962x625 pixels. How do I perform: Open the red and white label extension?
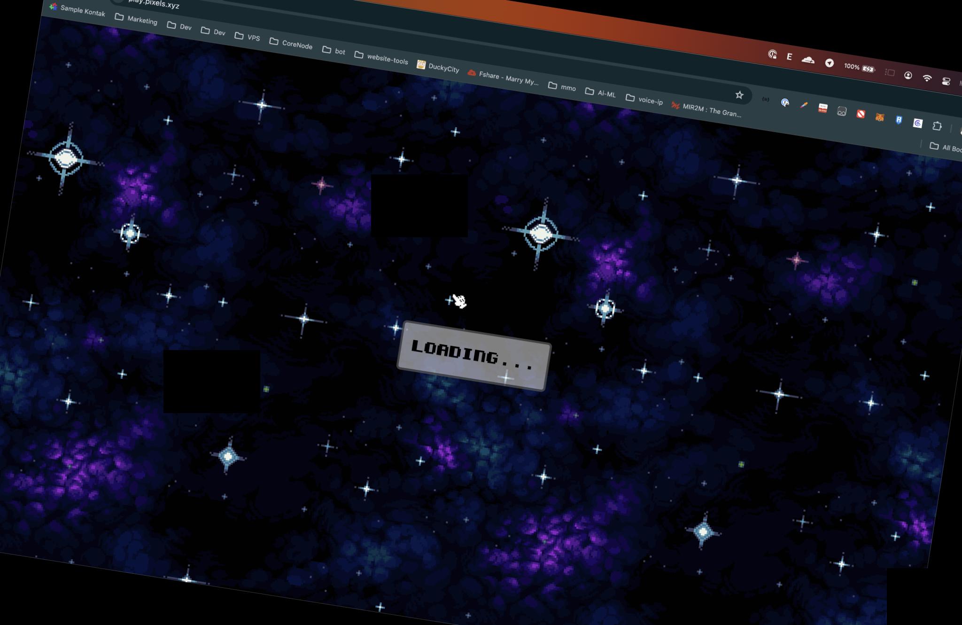coord(822,108)
